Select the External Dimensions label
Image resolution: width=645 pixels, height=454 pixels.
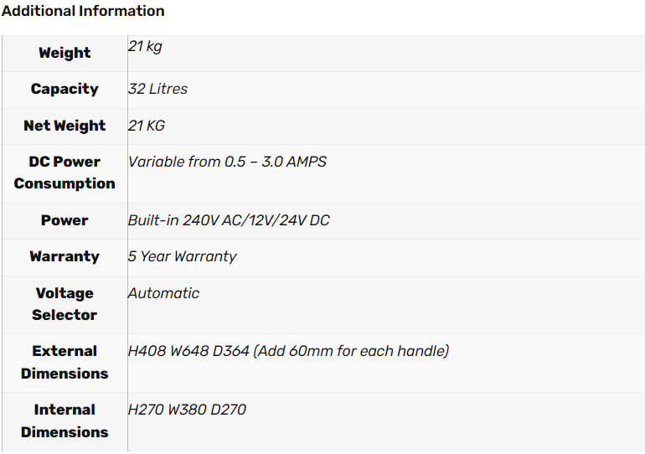pyautogui.click(x=64, y=363)
